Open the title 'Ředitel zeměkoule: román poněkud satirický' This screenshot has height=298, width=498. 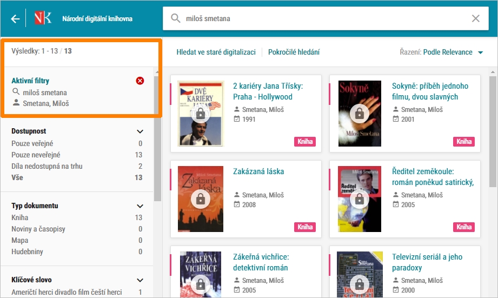click(x=433, y=177)
